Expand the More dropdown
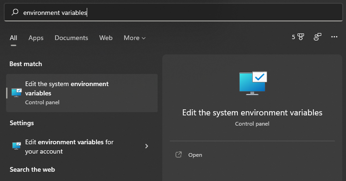Viewport: 346px width, 181px height. coord(135,38)
